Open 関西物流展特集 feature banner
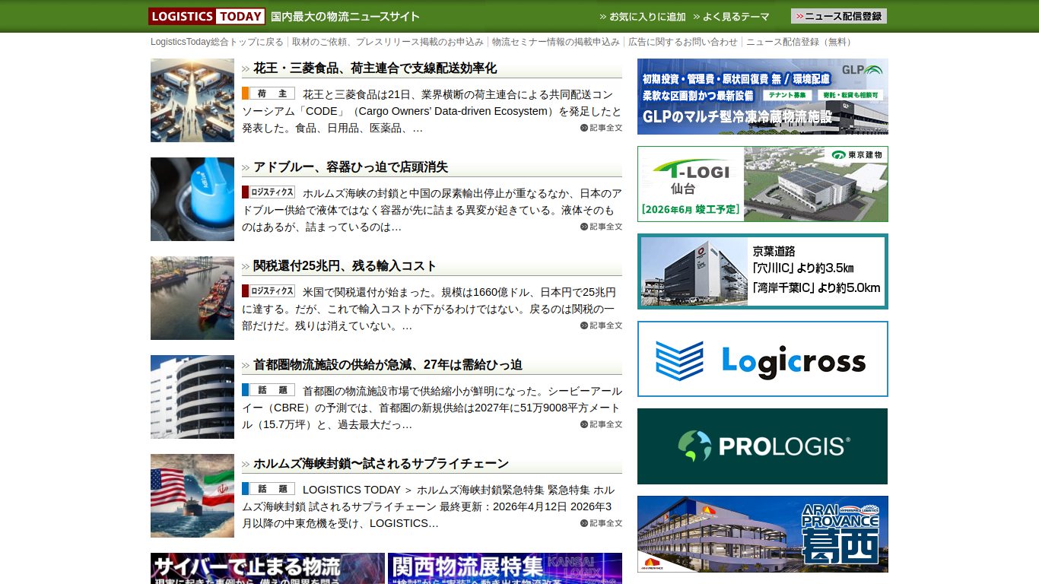This screenshot has width=1039, height=584. pyautogui.click(x=505, y=568)
